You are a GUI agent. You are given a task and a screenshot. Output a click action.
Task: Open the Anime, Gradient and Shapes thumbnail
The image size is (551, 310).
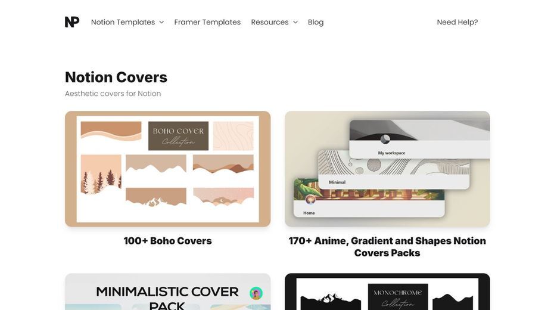click(387, 169)
